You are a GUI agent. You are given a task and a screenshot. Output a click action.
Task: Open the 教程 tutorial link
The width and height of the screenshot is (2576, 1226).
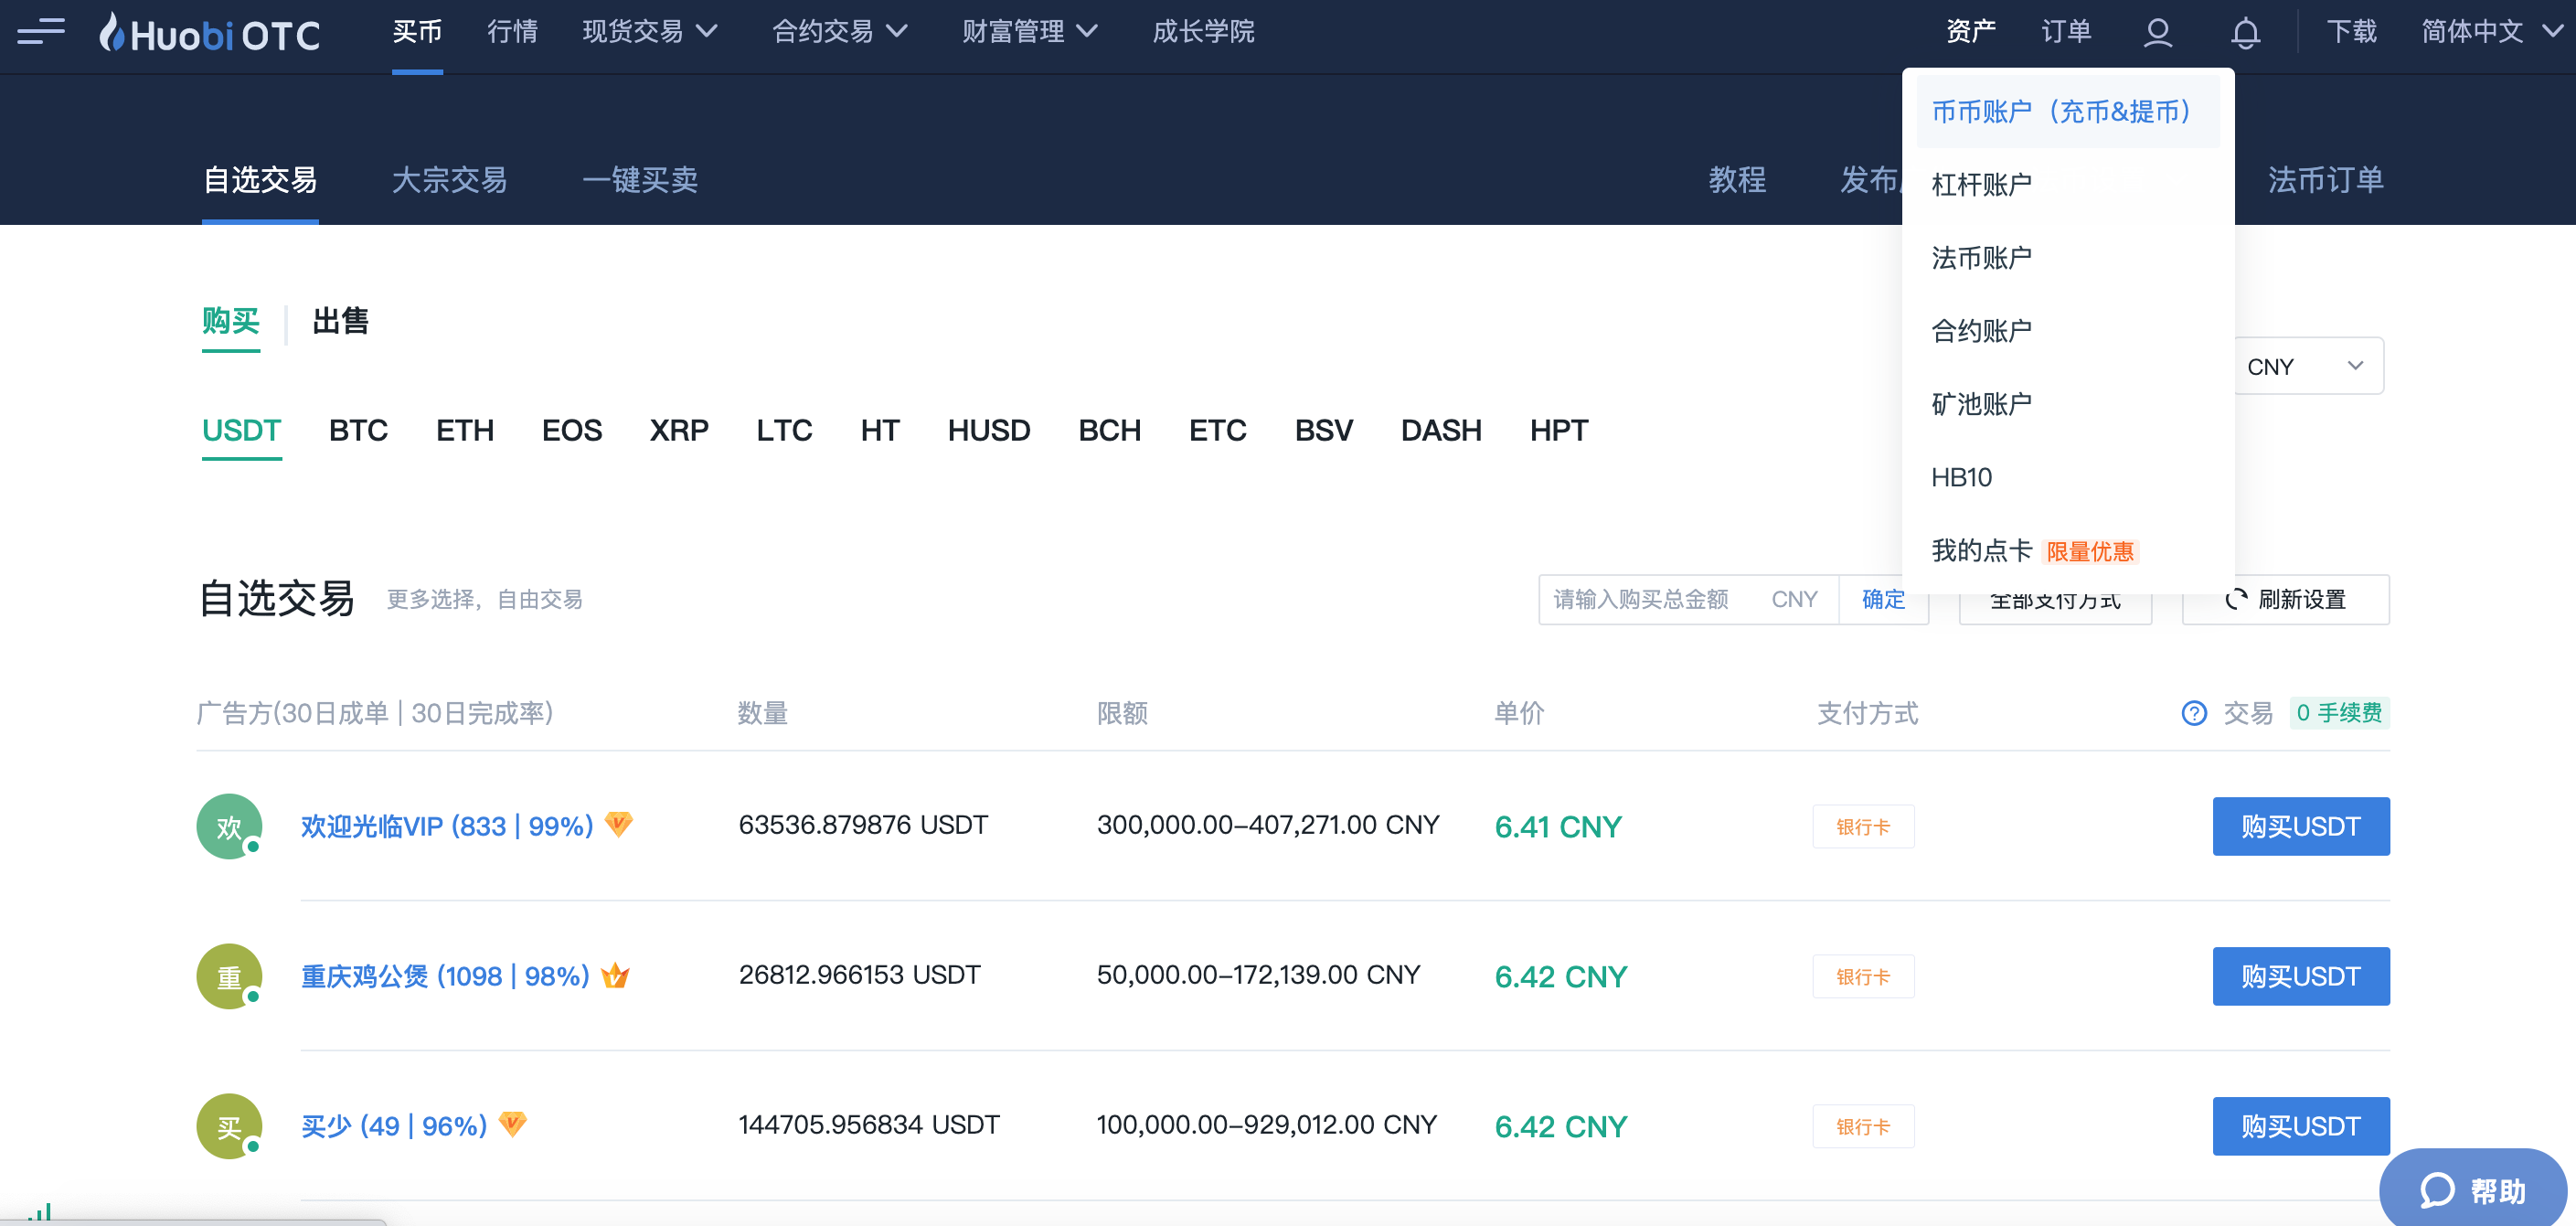pos(1737,180)
